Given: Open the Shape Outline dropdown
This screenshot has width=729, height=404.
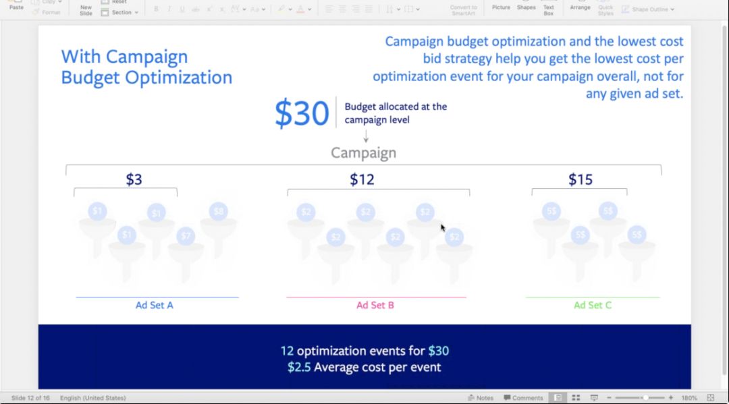Looking at the screenshot, I should tap(648, 9).
